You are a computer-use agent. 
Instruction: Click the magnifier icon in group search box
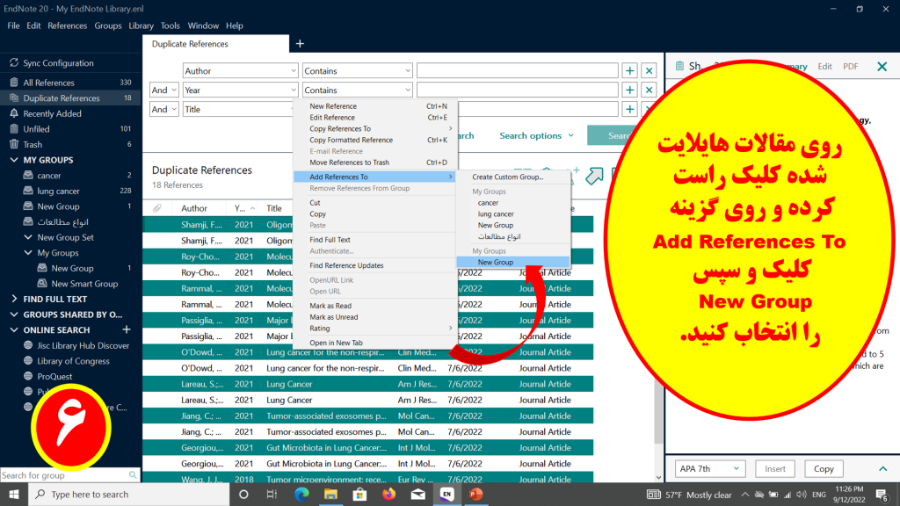(x=133, y=475)
